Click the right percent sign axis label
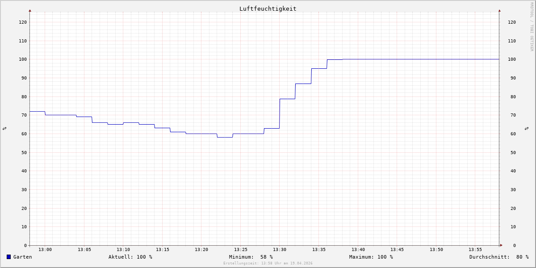The height and width of the screenshot is (268, 536). tap(527, 129)
